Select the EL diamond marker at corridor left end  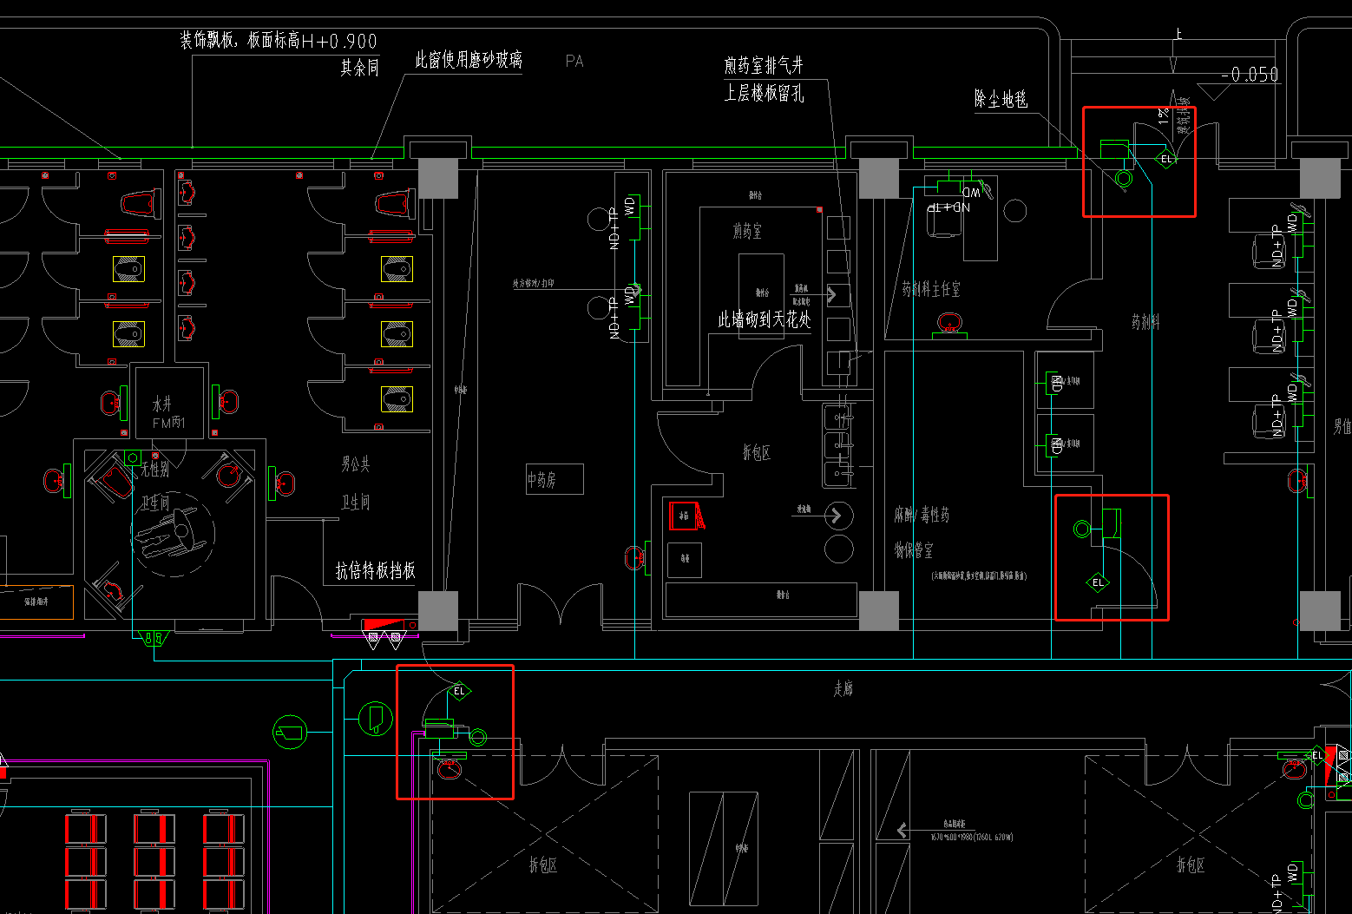460,691
